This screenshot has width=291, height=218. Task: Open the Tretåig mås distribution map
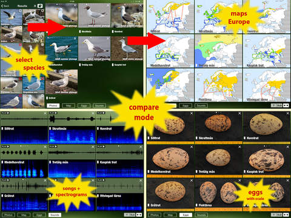coord(218,51)
